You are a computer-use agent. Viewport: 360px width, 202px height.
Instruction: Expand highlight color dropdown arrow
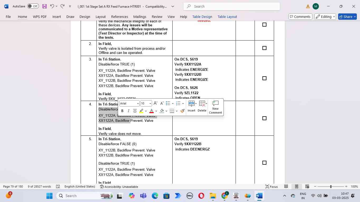[146, 111]
